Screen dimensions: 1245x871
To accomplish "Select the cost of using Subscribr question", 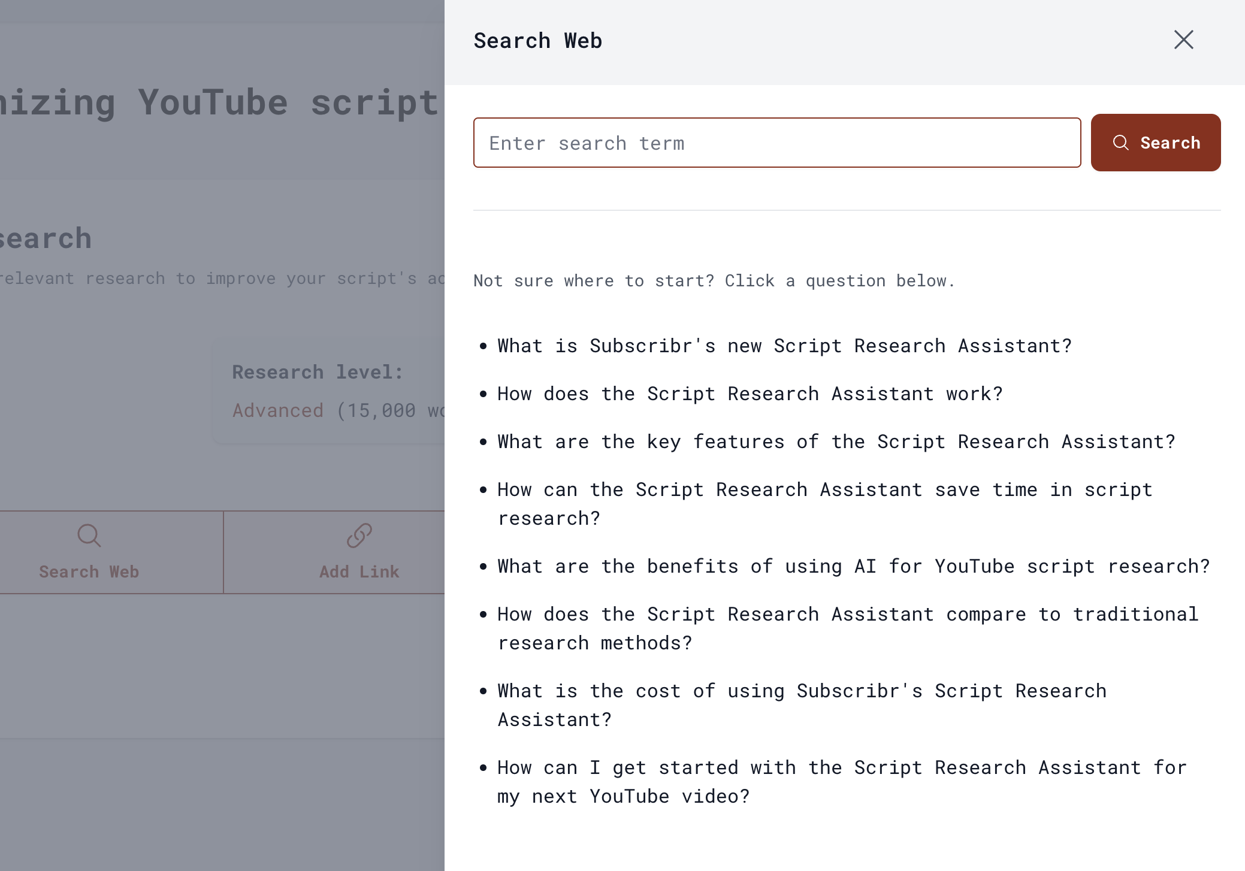I will [x=802, y=706].
